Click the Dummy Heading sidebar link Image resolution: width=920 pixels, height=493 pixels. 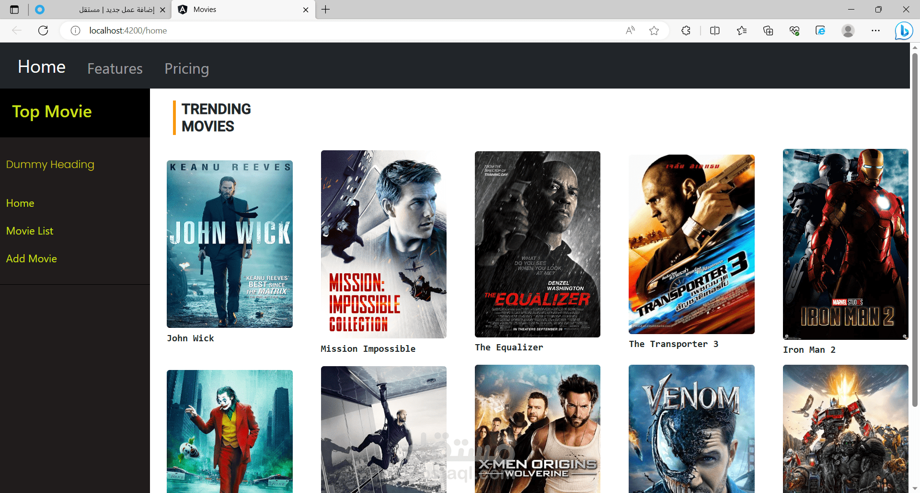(x=50, y=164)
